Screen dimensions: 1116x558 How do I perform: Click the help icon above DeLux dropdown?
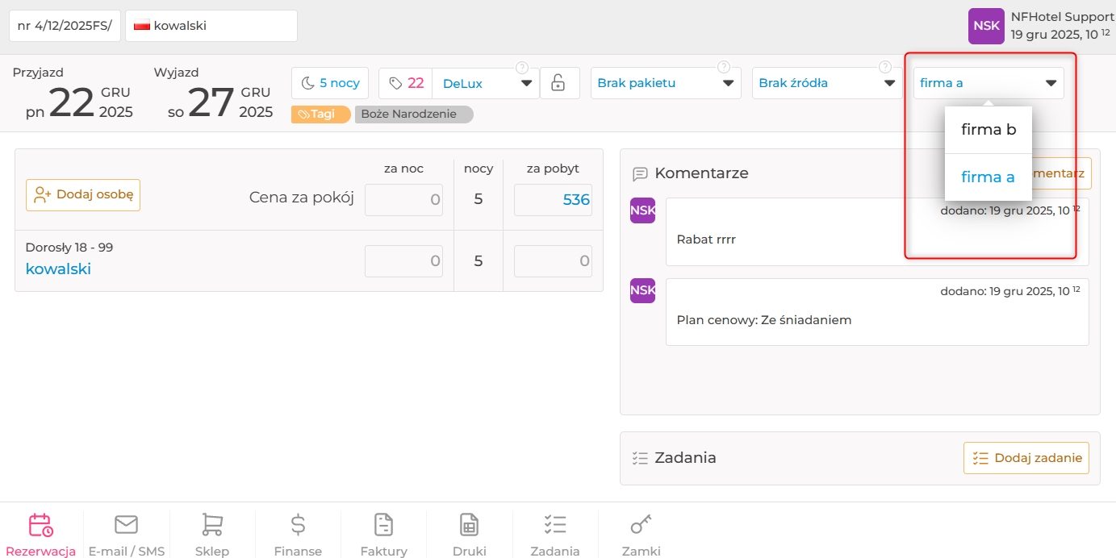pos(522,68)
